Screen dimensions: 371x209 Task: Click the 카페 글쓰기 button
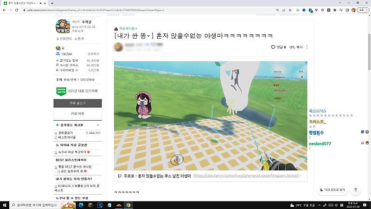[77, 103]
